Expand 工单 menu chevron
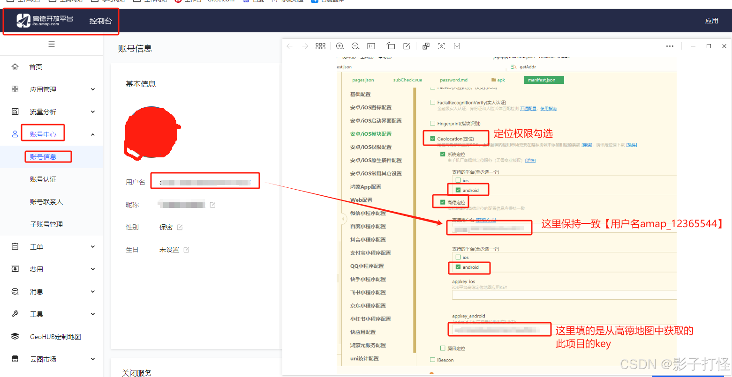This screenshot has height=377, width=732. [x=93, y=247]
